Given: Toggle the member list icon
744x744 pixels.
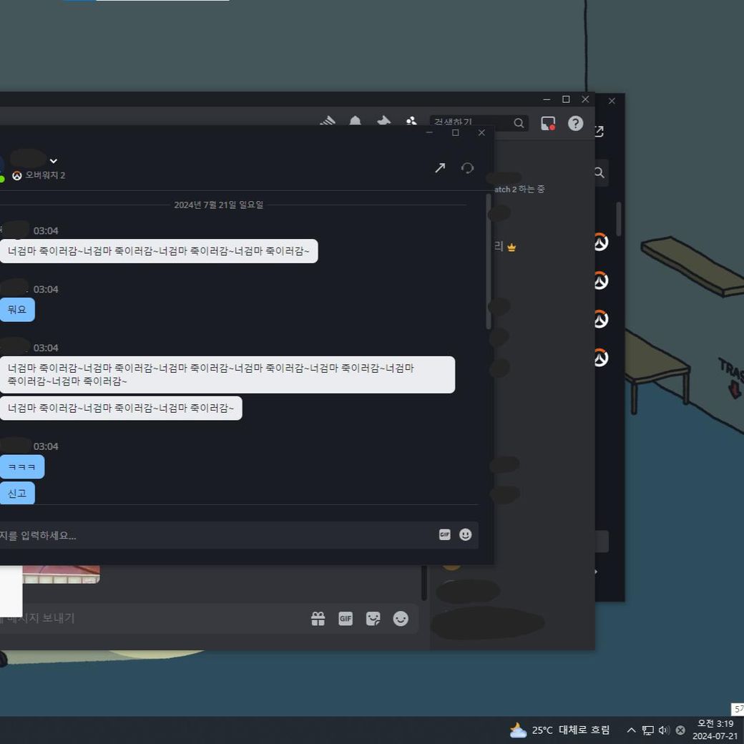Looking at the screenshot, I should [x=411, y=122].
